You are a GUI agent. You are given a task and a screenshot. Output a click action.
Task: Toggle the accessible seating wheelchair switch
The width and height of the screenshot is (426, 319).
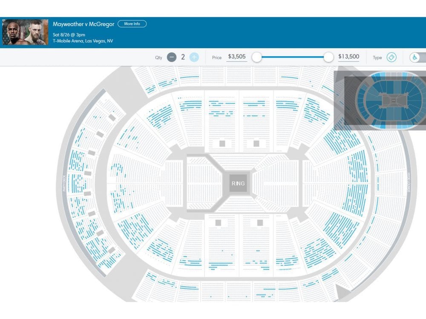[x=418, y=57]
